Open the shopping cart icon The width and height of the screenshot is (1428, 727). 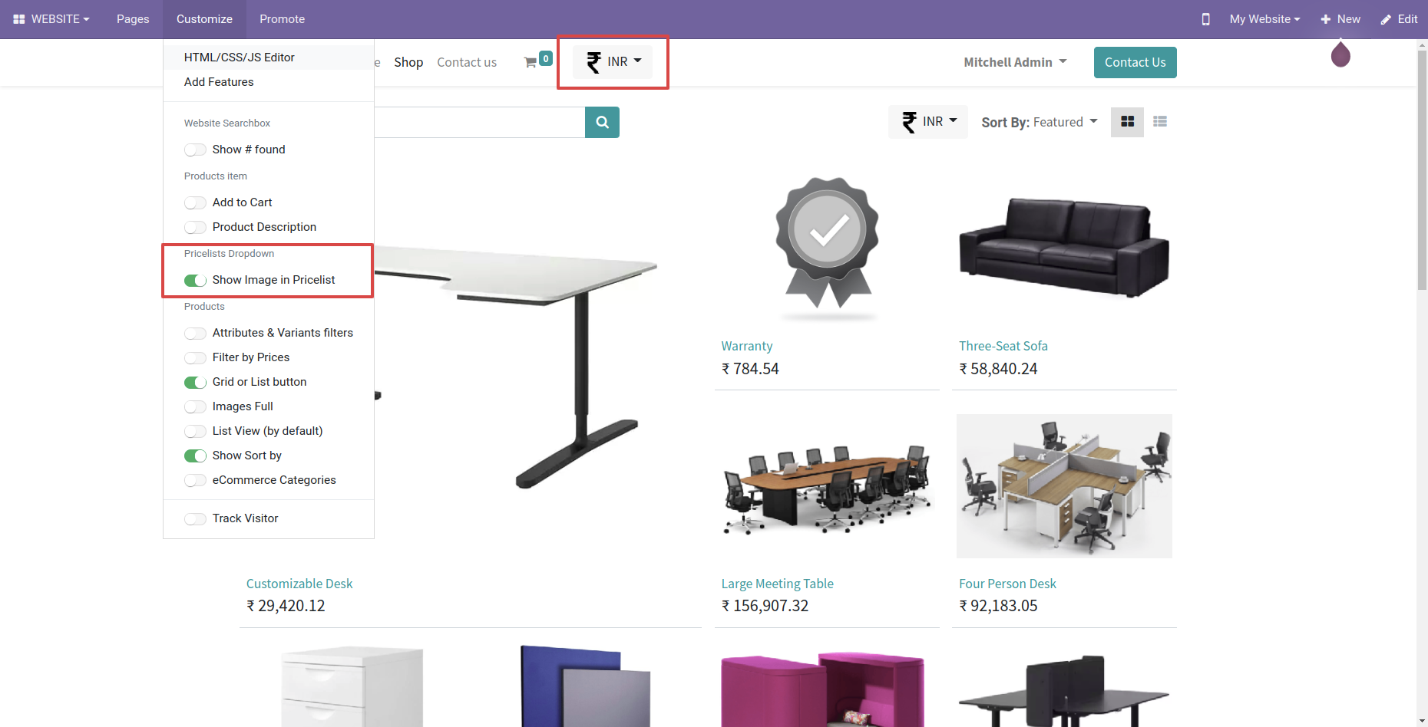(x=531, y=62)
